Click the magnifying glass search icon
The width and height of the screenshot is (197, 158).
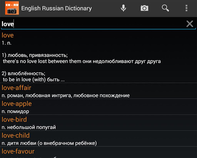coord(165,8)
